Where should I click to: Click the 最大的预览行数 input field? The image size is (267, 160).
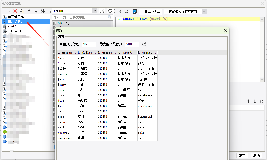click(132, 44)
